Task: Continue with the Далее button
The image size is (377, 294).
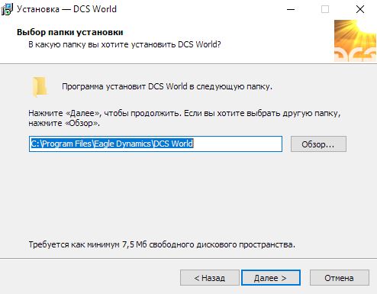Action: click(x=271, y=278)
